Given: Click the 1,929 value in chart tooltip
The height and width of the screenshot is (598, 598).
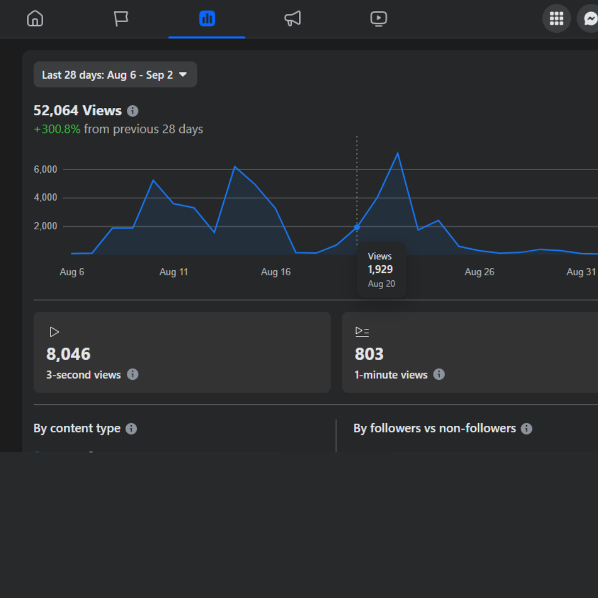Looking at the screenshot, I should click(380, 269).
